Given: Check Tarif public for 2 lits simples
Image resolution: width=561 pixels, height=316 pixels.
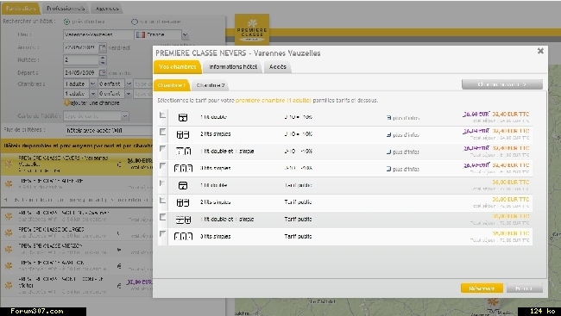Looking at the screenshot, I should [162, 201].
